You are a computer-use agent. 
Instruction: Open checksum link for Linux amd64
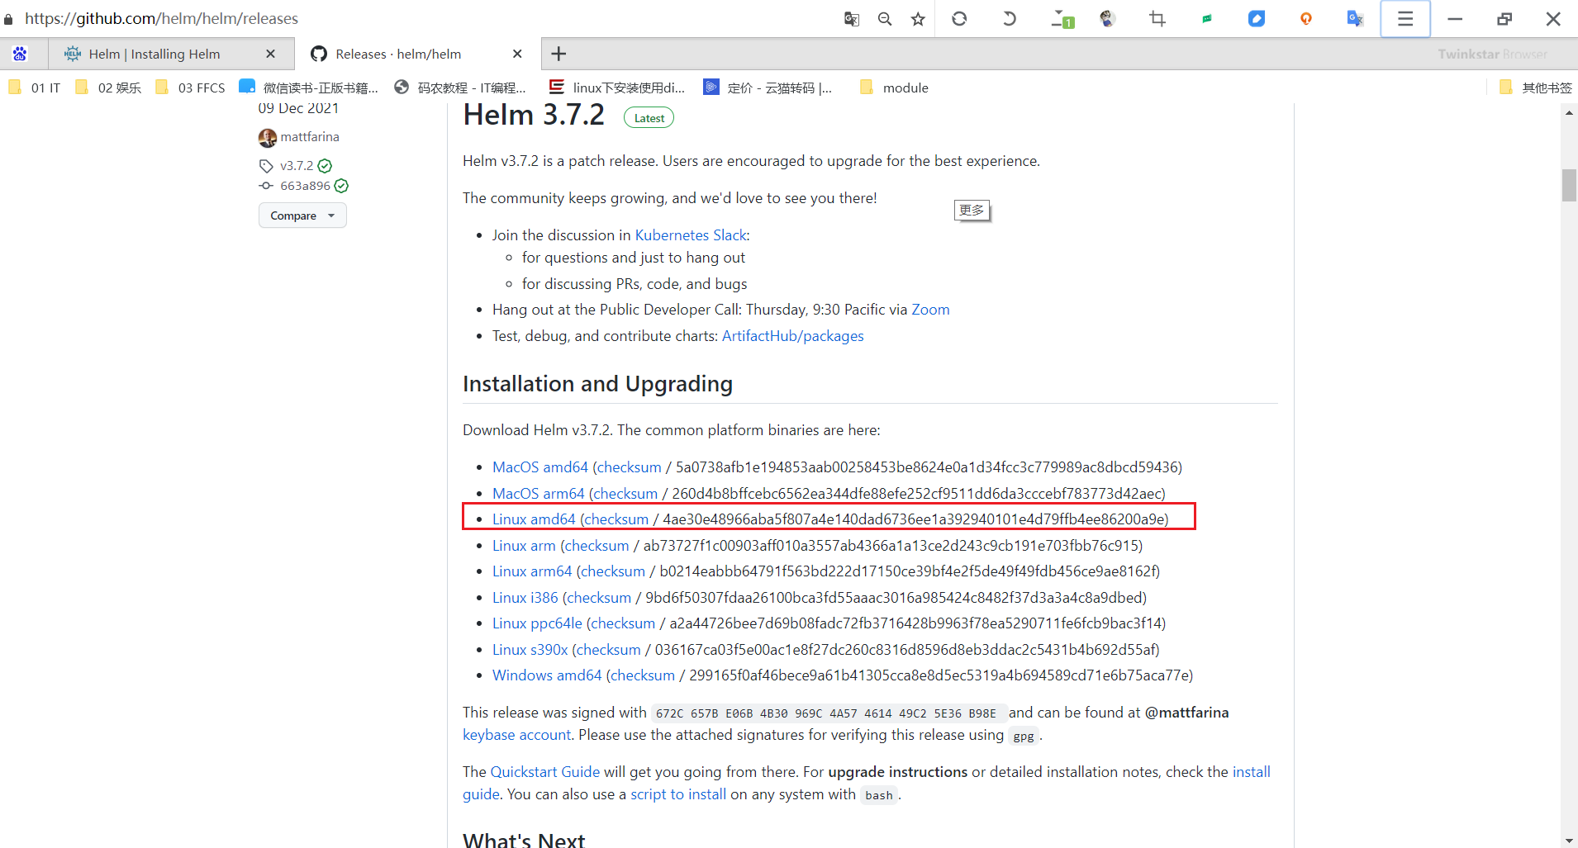(616, 519)
